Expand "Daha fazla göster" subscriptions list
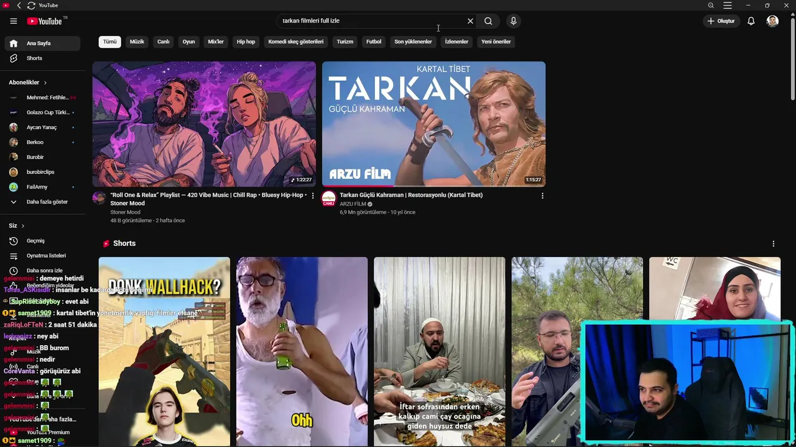The height and width of the screenshot is (447, 796). click(47, 202)
